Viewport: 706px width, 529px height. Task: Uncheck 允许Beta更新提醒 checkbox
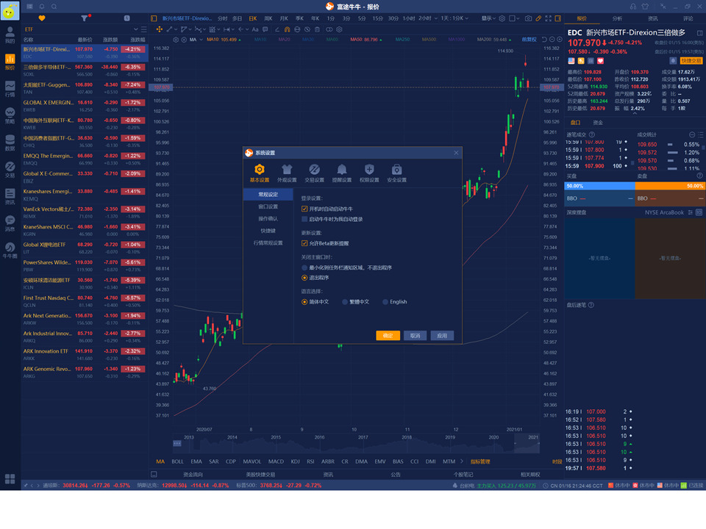coord(304,243)
